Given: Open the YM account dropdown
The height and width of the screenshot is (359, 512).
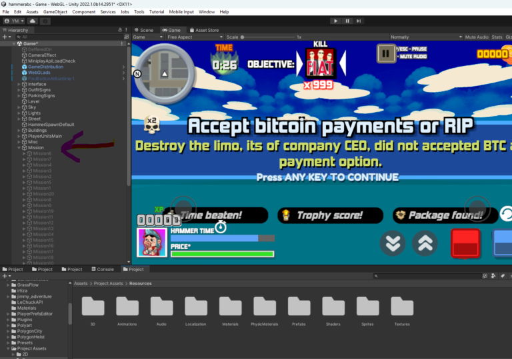Looking at the screenshot, I should point(15,21).
